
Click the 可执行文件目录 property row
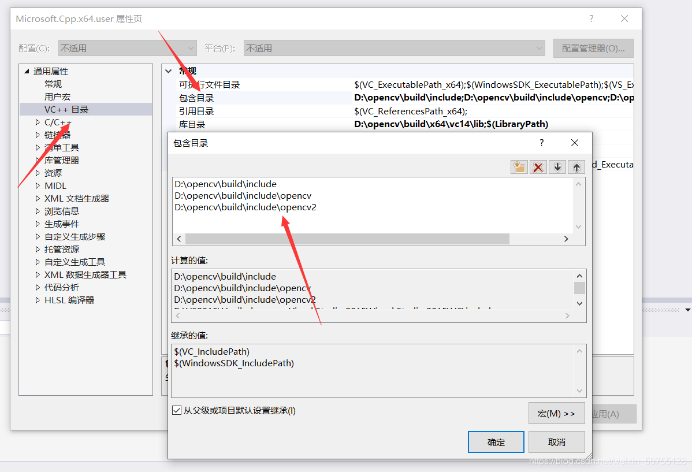(x=405, y=85)
